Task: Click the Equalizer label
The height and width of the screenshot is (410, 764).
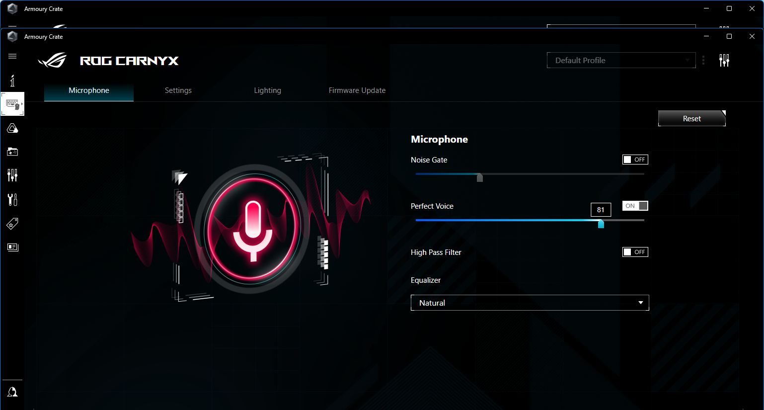Action: coord(426,280)
